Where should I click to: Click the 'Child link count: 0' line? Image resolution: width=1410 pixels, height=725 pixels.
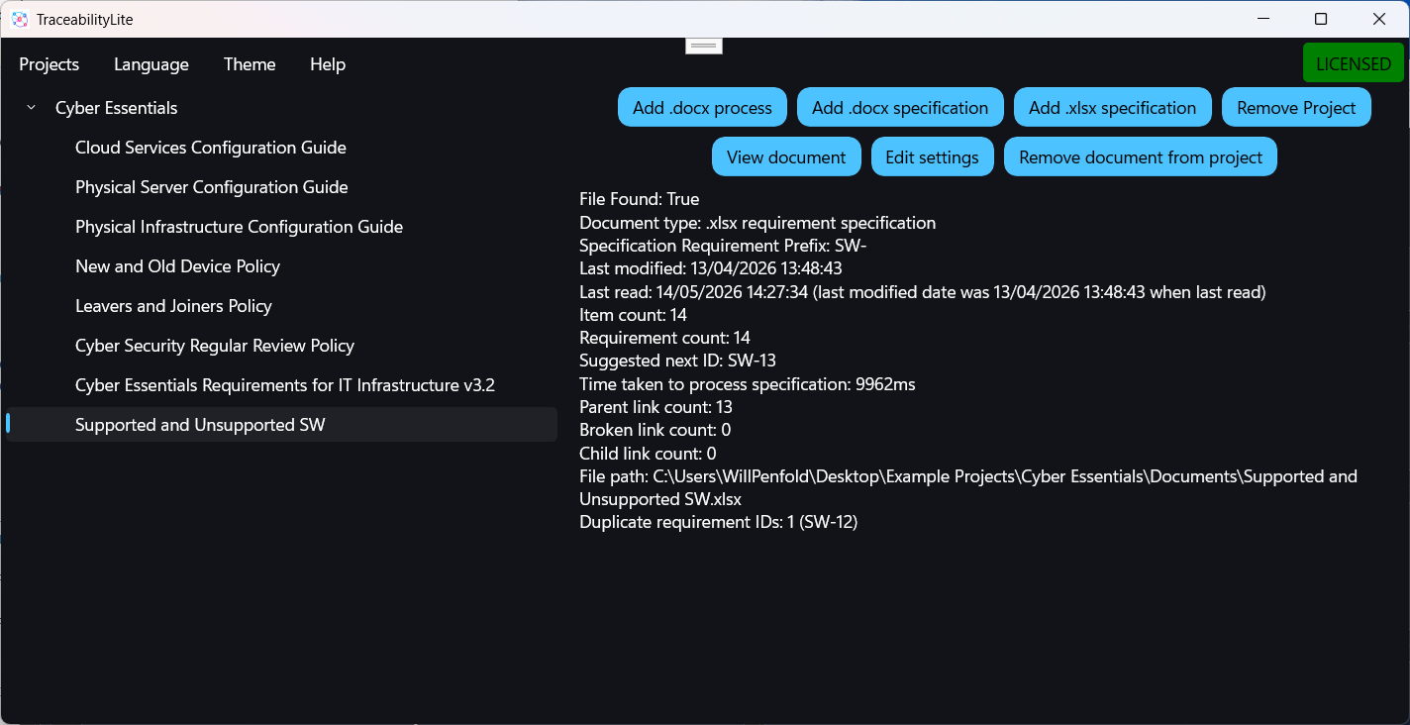(x=648, y=454)
